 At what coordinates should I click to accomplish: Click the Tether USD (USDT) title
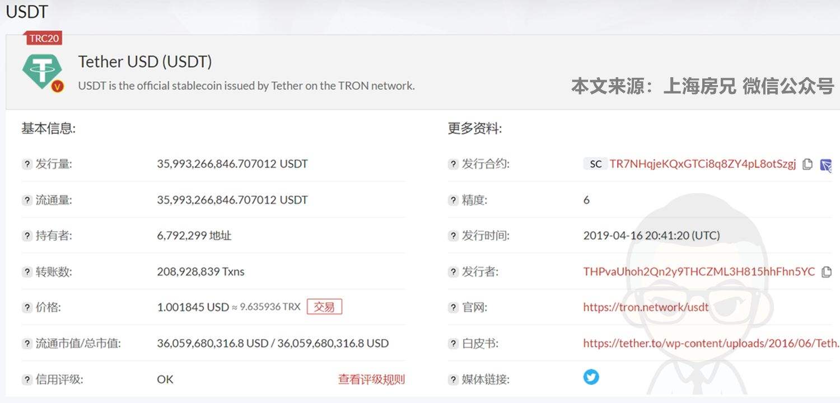click(145, 62)
